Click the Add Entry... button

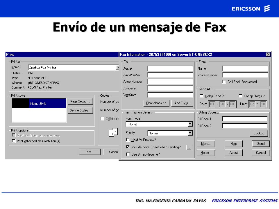182,103
